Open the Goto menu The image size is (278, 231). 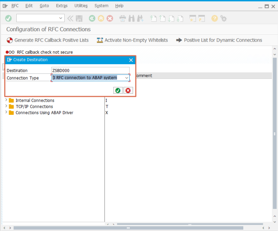44,6
